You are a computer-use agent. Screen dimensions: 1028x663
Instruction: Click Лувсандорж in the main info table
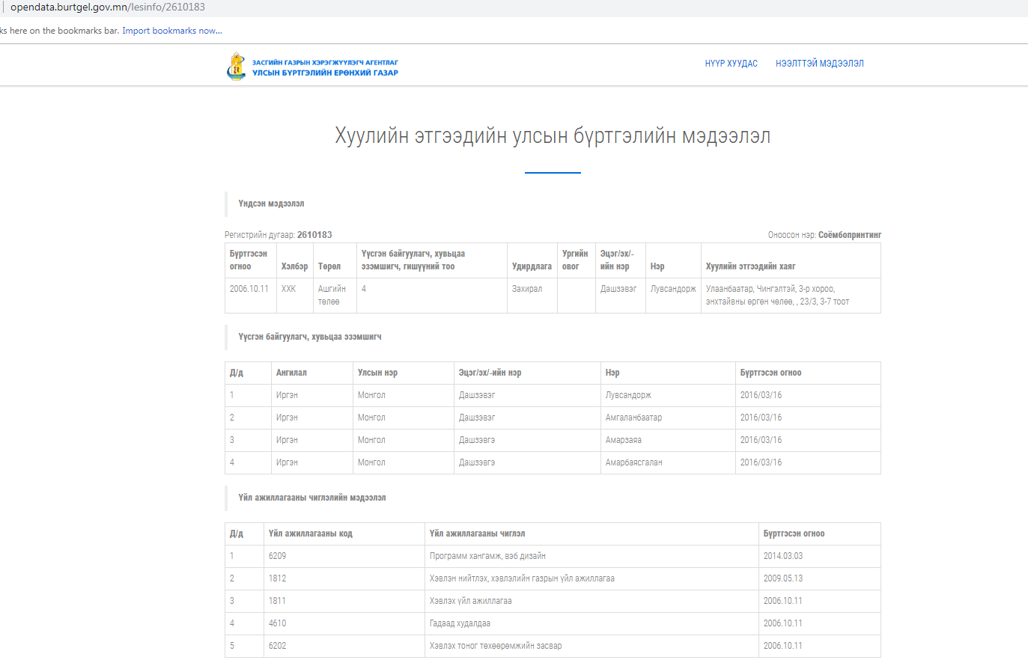point(673,289)
